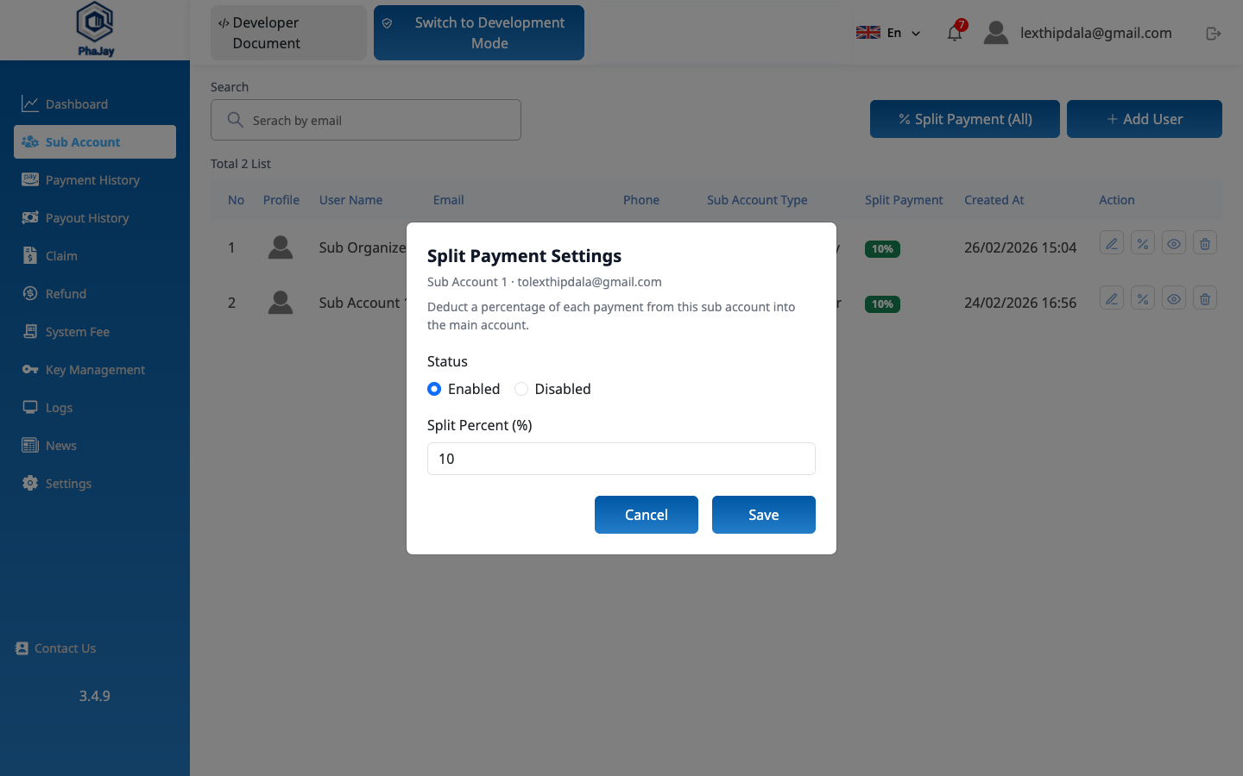
Task: Click the PhaJay logo
Action: tap(95, 29)
